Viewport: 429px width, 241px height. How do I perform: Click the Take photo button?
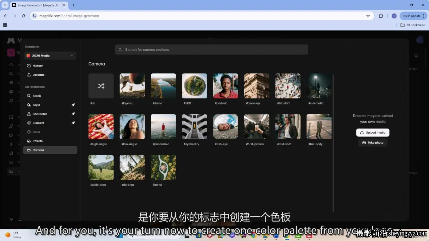pos(373,143)
